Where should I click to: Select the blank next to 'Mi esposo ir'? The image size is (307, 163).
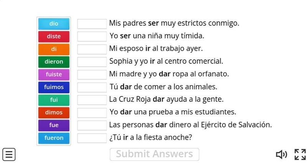pyautogui.click(x=92, y=49)
